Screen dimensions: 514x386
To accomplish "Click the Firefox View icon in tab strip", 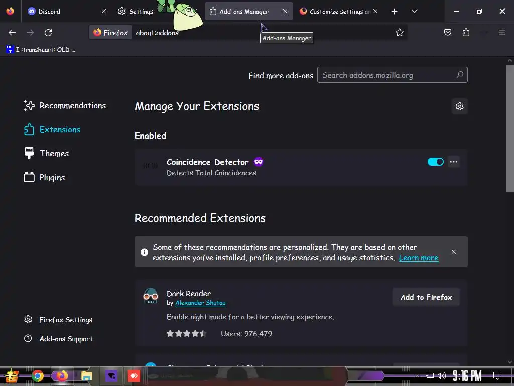I will click(10, 11).
